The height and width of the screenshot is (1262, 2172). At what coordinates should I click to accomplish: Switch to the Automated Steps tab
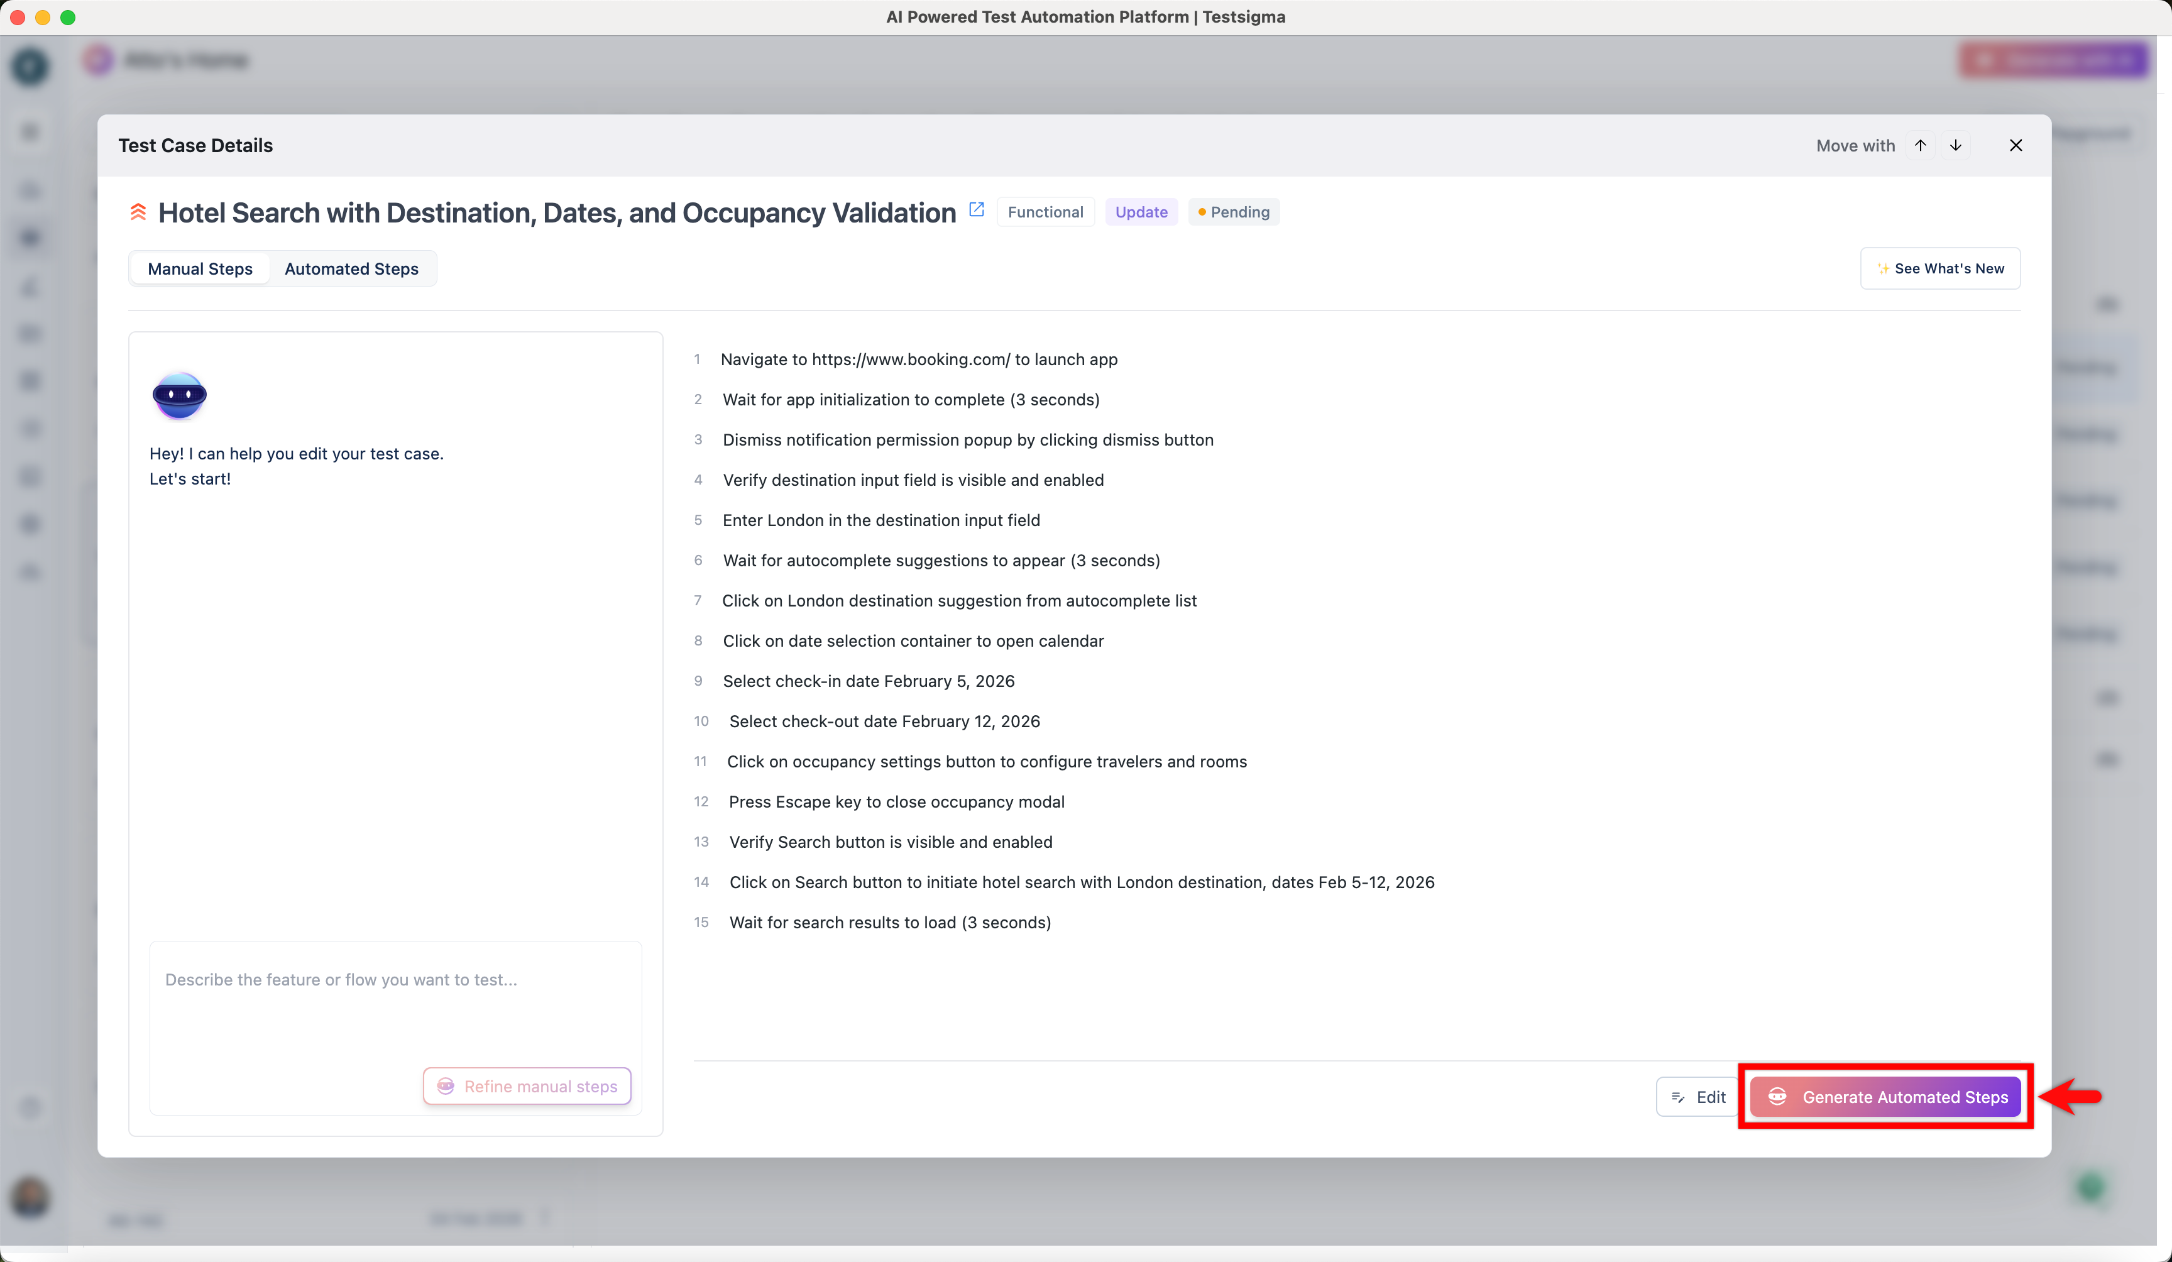[352, 269]
